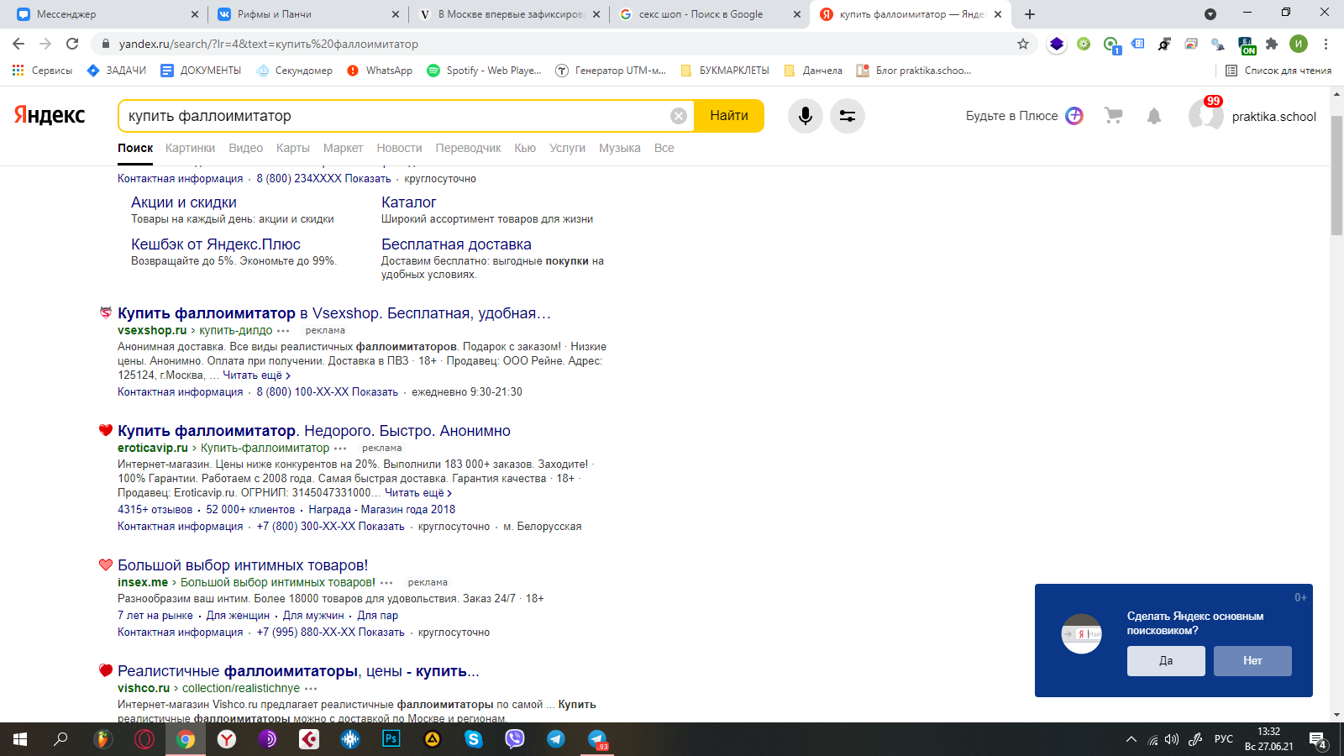Viewport: 1344px width, 756px height.
Task: Expand 'Читать ещё' in eroticavip.ru snippet
Action: [418, 493]
